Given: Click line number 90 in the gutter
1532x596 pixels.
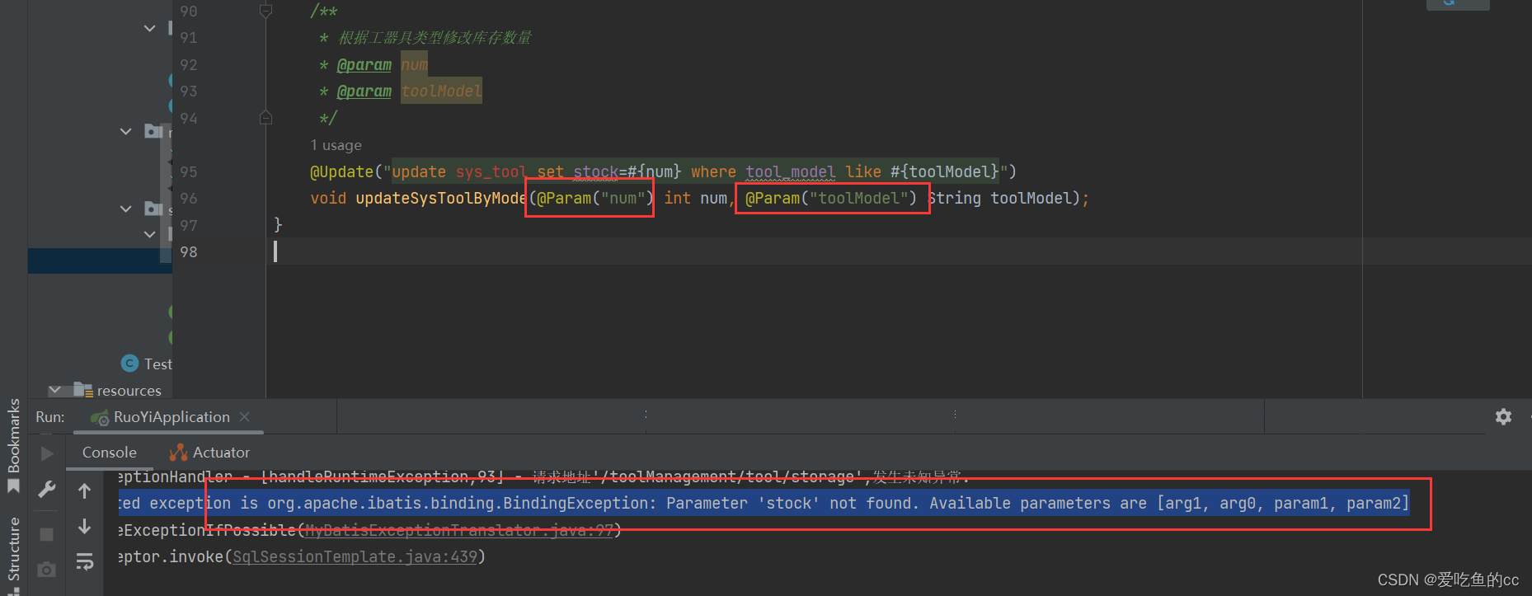Looking at the screenshot, I should coord(189,11).
